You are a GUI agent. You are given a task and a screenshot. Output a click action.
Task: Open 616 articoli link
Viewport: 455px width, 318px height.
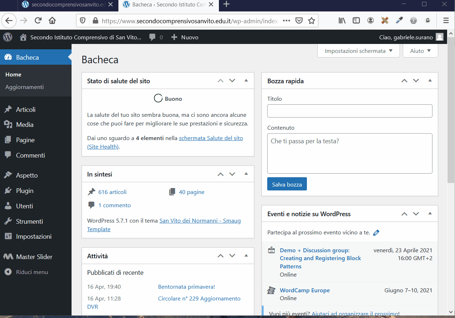112,192
